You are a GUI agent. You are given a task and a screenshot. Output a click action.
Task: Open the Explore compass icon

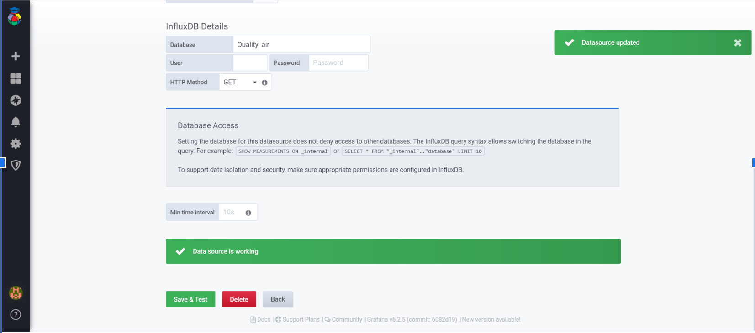click(x=16, y=100)
